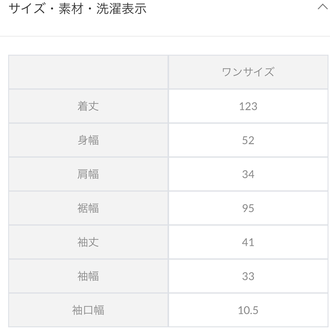Viewport: 330px width, 330px height.
Task: Select the 10.5 value for 袖口幅
Action: [x=248, y=310]
